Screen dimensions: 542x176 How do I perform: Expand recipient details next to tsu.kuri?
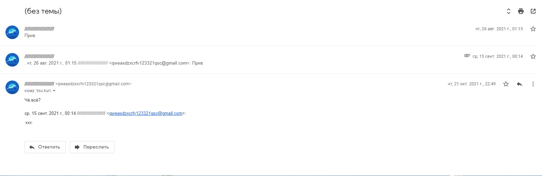54,91
